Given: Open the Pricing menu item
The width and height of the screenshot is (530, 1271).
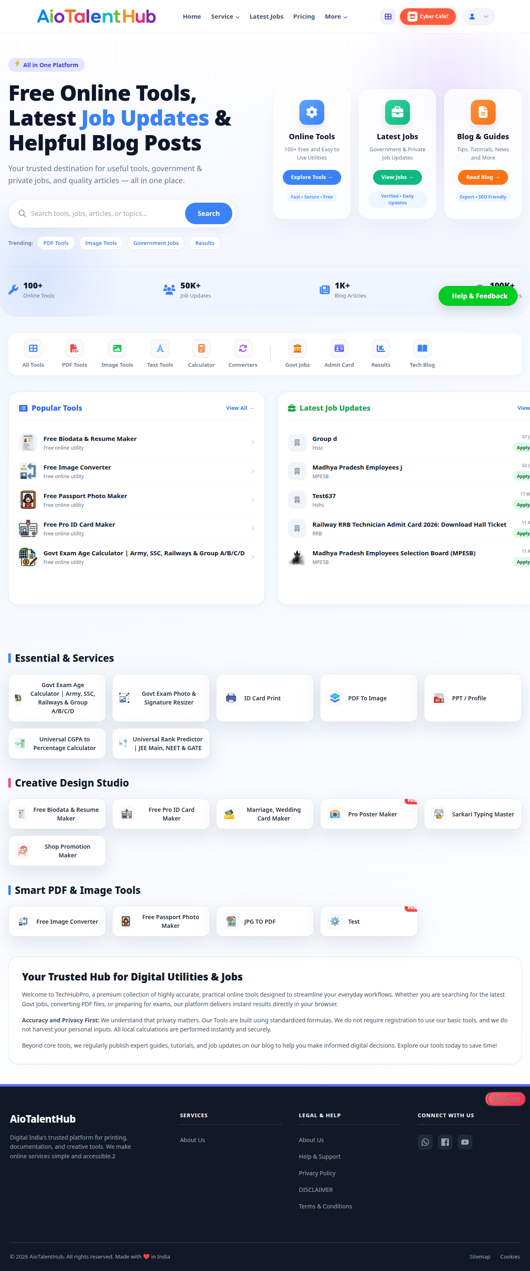Looking at the screenshot, I should (x=304, y=17).
